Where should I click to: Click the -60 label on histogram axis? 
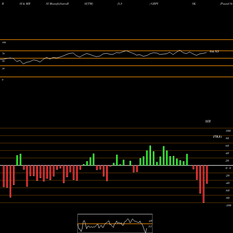pyautogui.click(x=227, y=191)
